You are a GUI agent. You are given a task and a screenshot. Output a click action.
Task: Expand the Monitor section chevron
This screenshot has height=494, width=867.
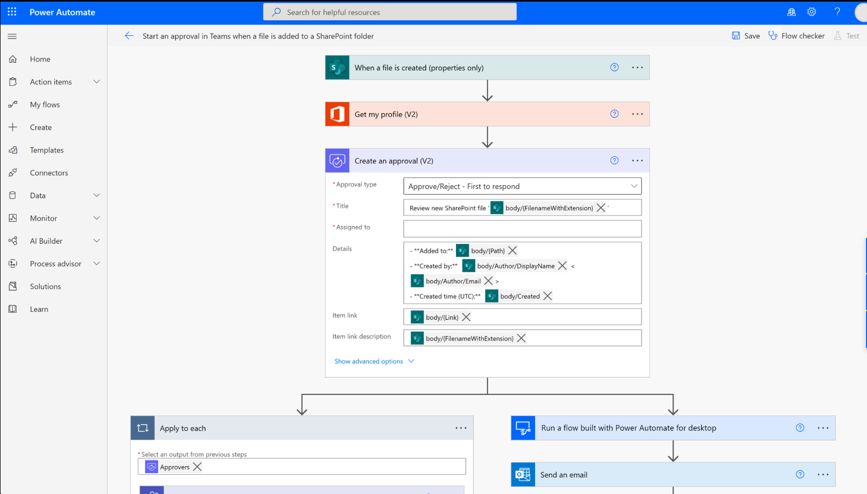coord(97,218)
